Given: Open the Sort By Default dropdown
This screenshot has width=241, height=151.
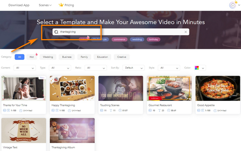Looking at the screenshot, I should [x=133, y=68].
